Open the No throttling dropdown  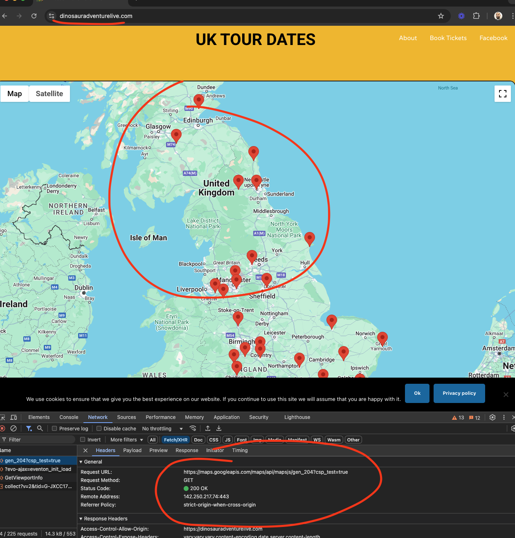pyautogui.click(x=162, y=428)
